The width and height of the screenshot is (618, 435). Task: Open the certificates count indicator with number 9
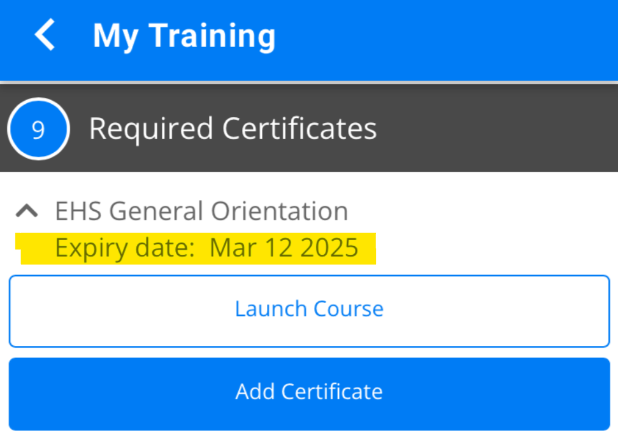(x=38, y=129)
